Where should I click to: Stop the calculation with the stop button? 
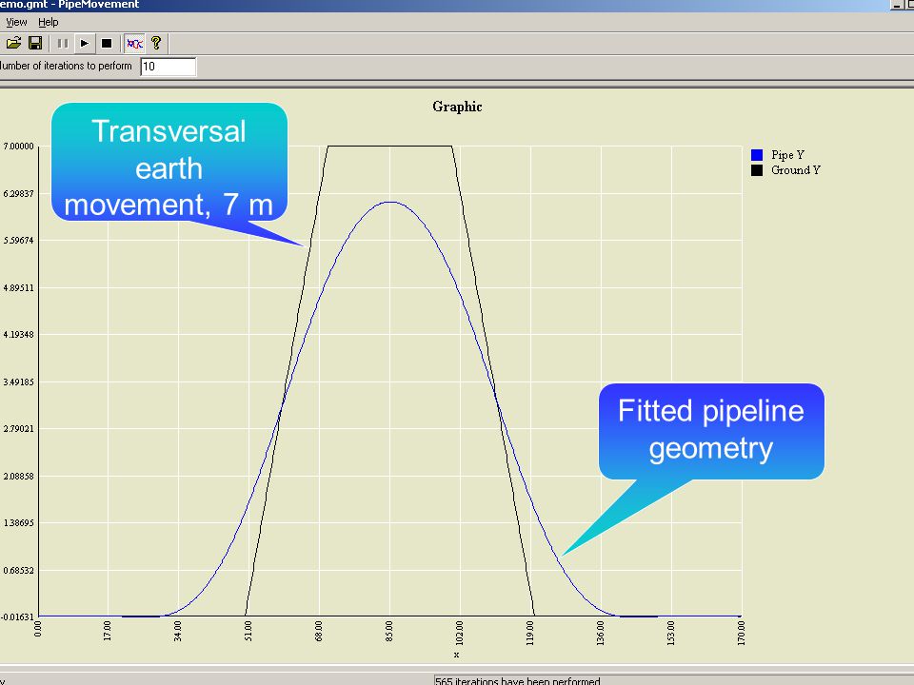click(x=106, y=43)
